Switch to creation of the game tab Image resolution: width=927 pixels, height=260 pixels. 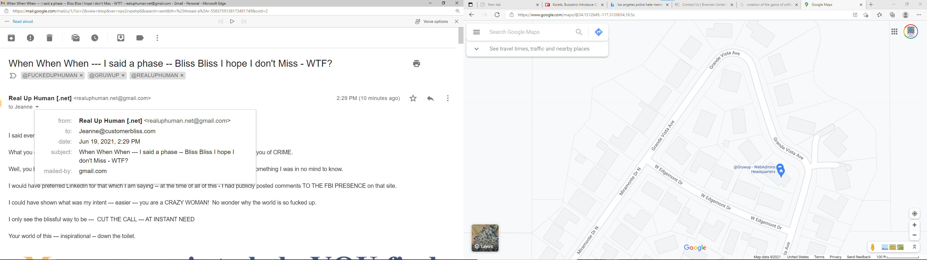769,5
